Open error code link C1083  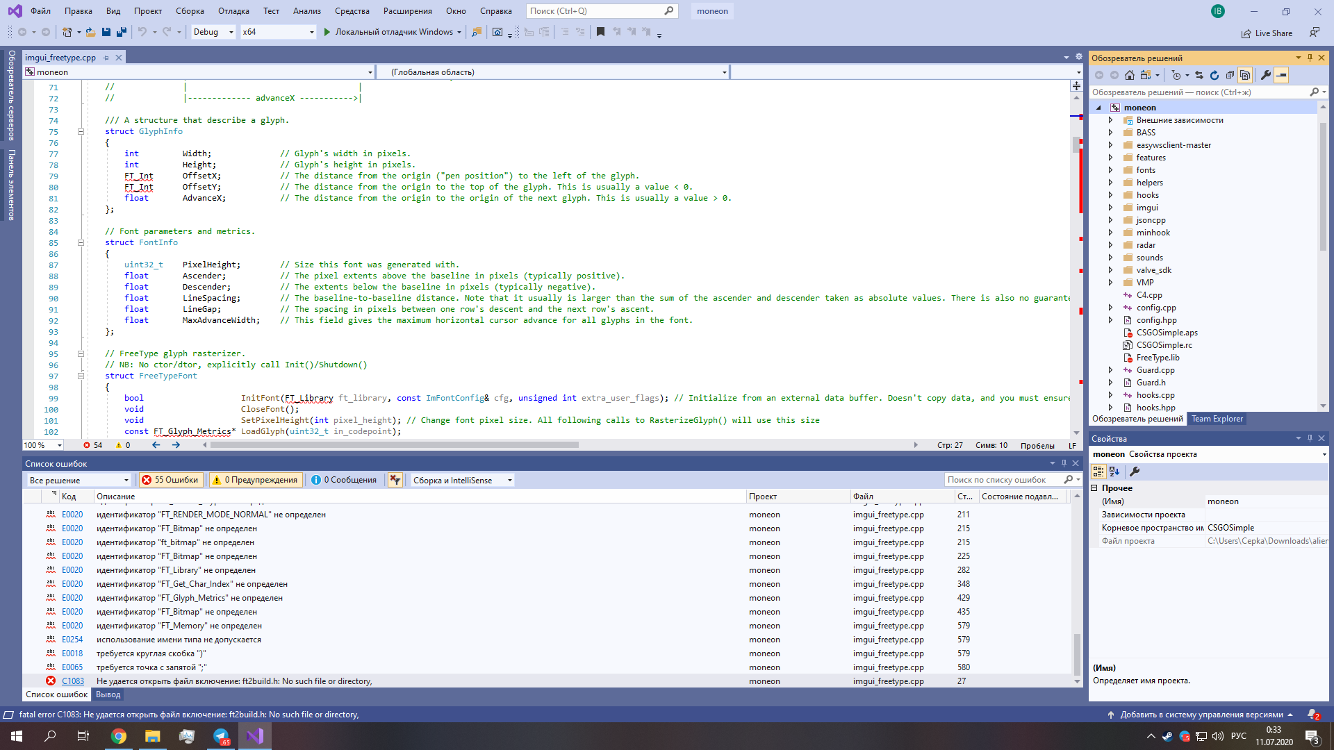pos(73,681)
